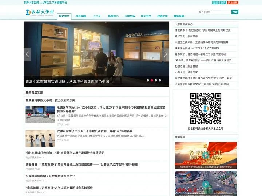Advance to next carousel slide arrow
Image resolution: width=262 pixels, height=196 pixels.
[166, 54]
